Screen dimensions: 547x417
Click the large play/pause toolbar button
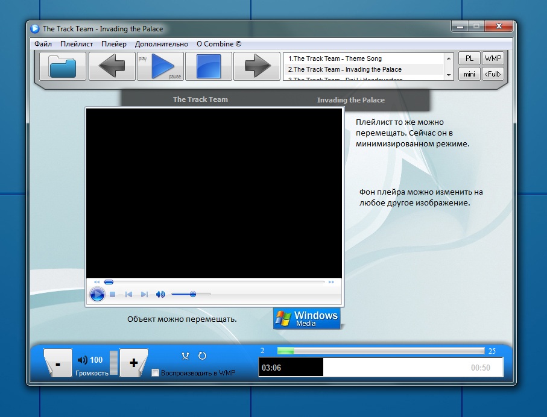160,66
